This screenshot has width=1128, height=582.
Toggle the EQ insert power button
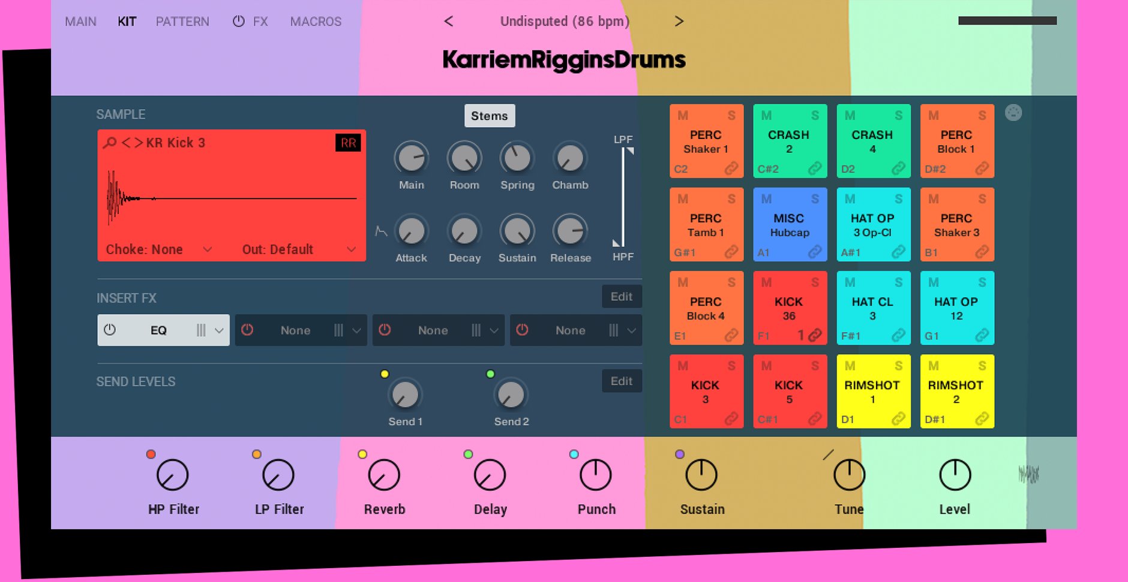pyautogui.click(x=110, y=330)
